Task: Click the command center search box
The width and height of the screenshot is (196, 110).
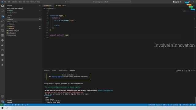Action: coord(100,2)
